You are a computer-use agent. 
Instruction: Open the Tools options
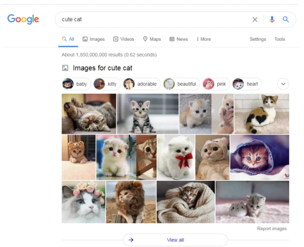(x=280, y=39)
